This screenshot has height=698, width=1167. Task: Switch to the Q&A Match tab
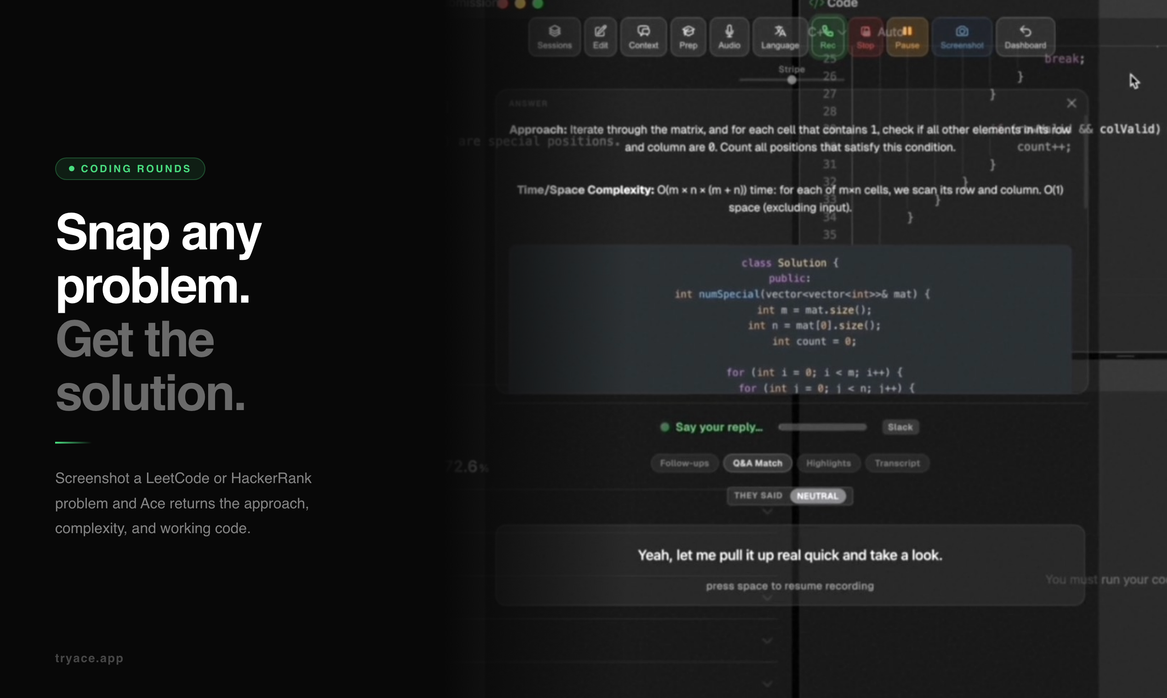coord(757,463)
